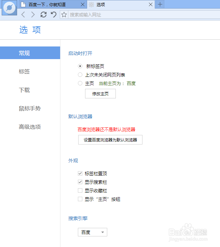
Task: Click the 默认浏览器 section heading
Action: point(80,116)
